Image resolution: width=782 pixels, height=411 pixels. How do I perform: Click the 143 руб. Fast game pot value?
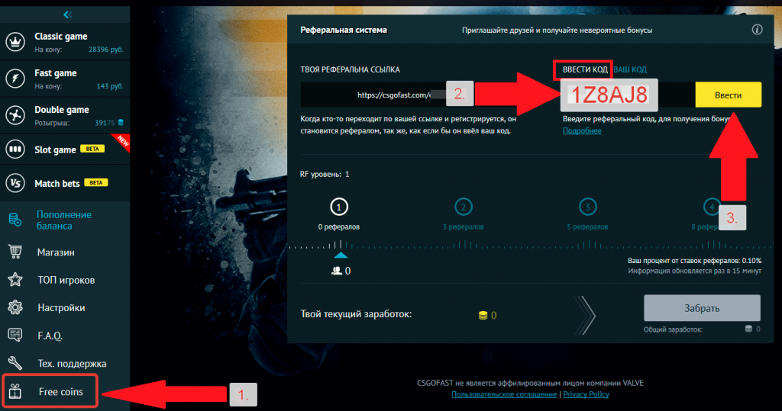(x=110, y=86)
